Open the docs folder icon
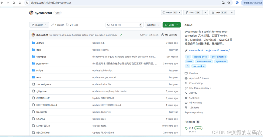 pos(33,50)
